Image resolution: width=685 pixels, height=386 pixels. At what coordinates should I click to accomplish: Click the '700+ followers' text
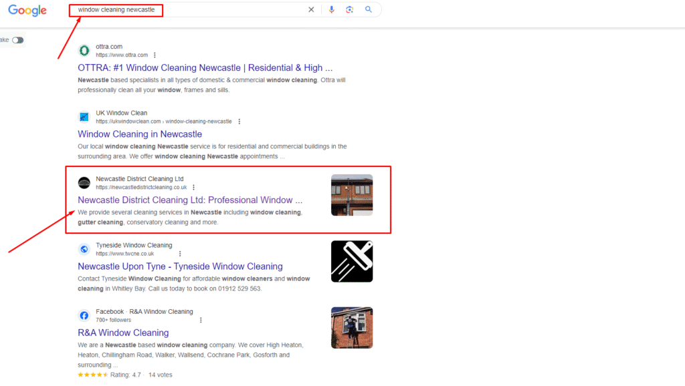pyautogui.click(x=114, y=320)
